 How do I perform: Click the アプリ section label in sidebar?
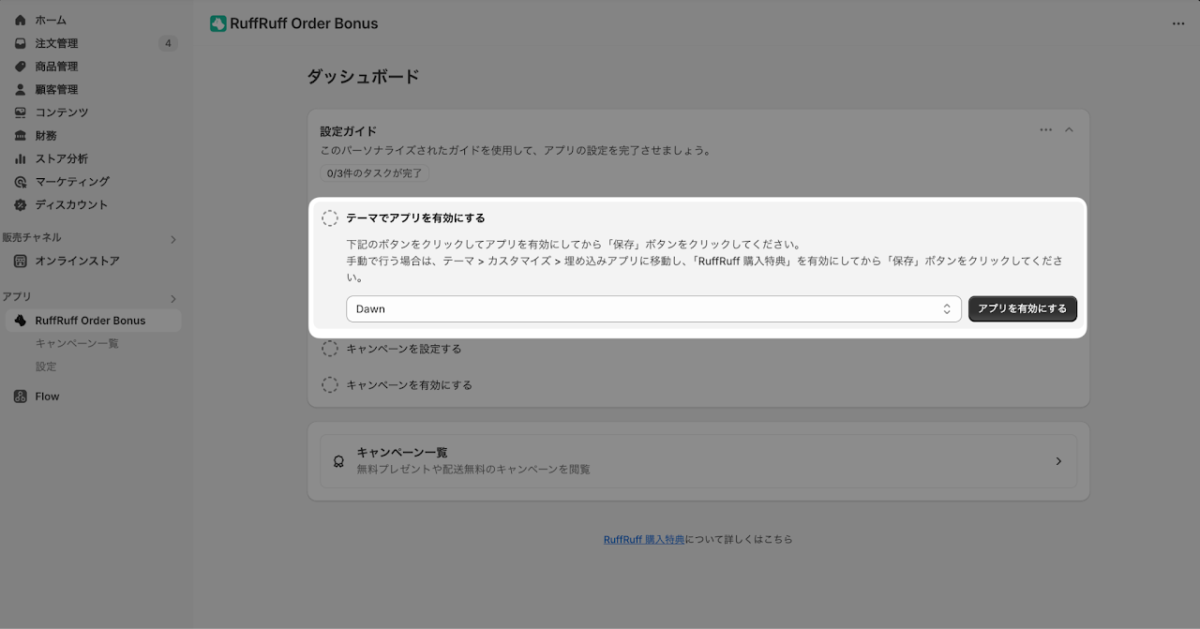click(17, 297)
